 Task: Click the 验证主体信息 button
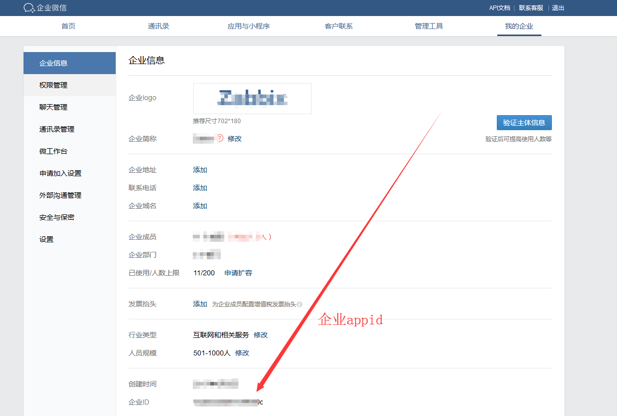point(524,123)
